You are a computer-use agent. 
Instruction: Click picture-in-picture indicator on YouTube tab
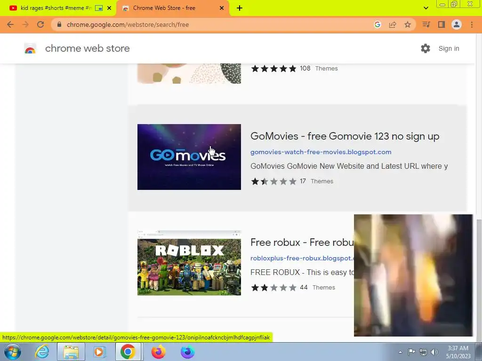click(99, 8)
